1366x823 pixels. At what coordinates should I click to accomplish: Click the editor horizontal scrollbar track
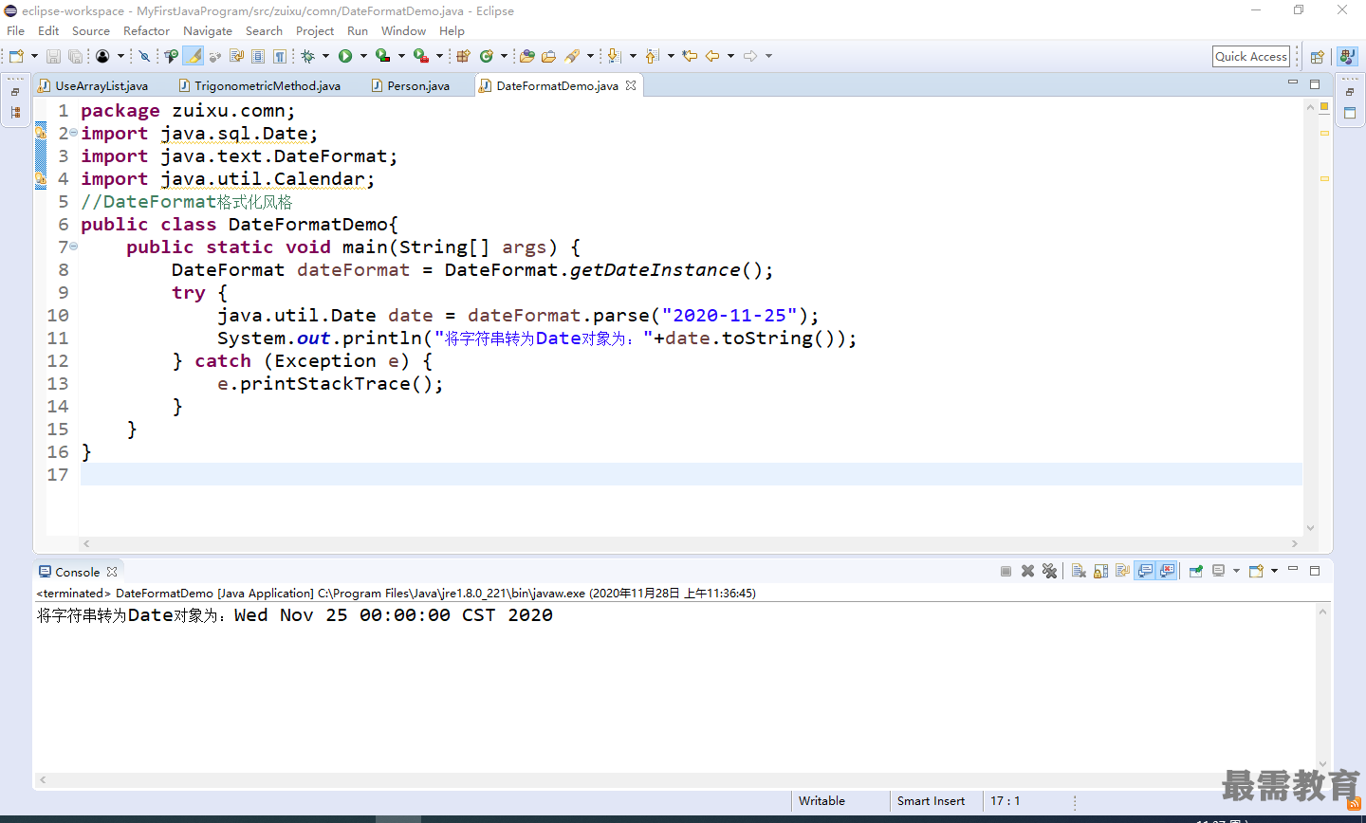pos(690,543)
